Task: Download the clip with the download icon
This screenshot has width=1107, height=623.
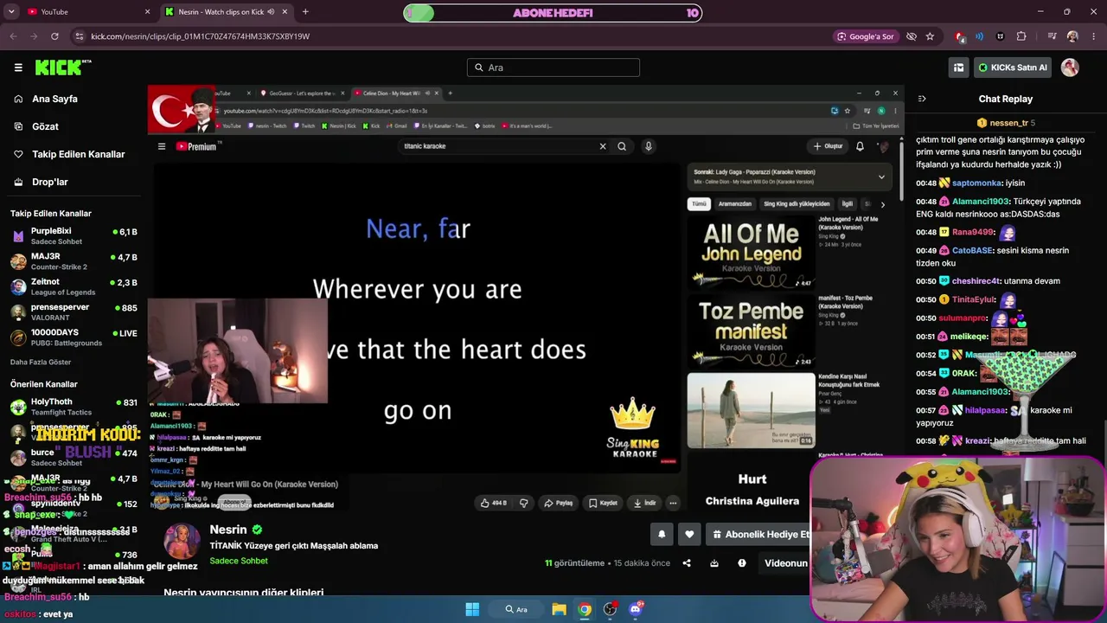Action: 714,563
